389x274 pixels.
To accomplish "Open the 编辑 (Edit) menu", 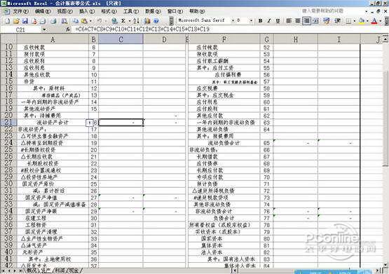I will [43, 11].
